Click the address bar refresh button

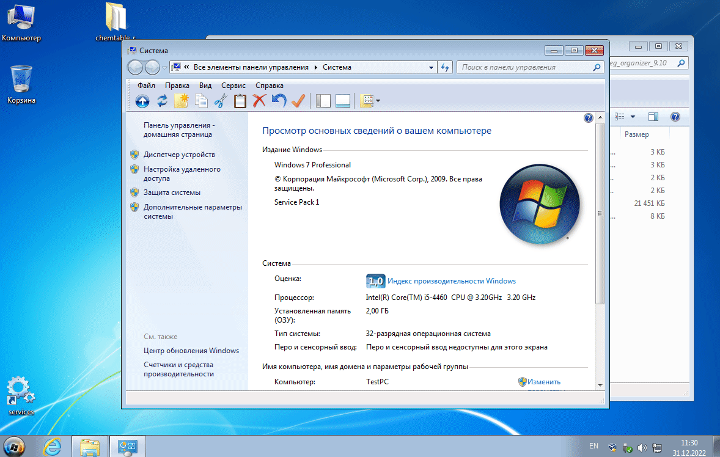tap(445, 67)
